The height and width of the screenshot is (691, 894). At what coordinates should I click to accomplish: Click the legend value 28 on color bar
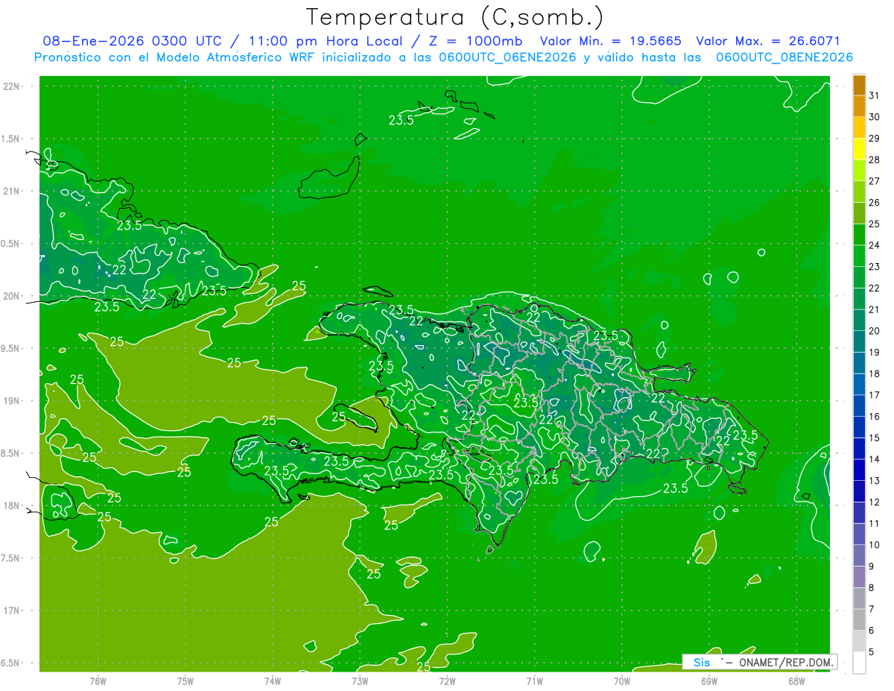[x=874, y=160]
